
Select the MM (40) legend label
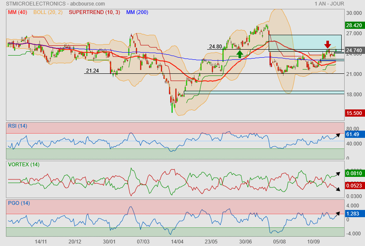point(17,12)
